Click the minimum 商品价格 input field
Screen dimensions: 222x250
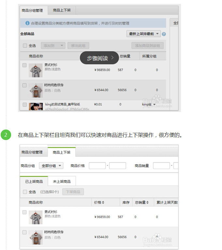97,166
